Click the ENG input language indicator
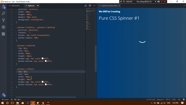The height and width of the screenshot is (105, 186). [x=169, y=103]
